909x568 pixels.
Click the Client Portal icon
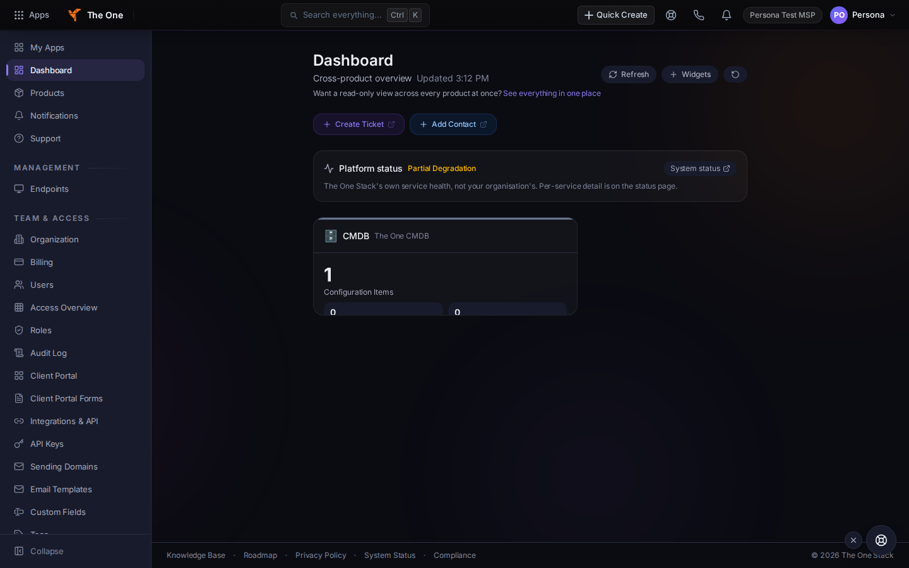(x=19, y=376)
